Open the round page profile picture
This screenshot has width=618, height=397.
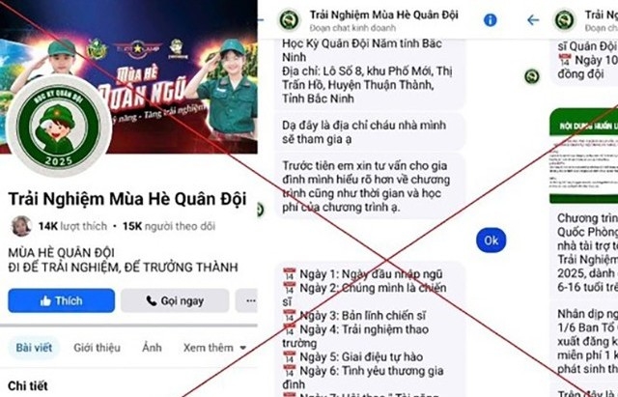point(58,126)
